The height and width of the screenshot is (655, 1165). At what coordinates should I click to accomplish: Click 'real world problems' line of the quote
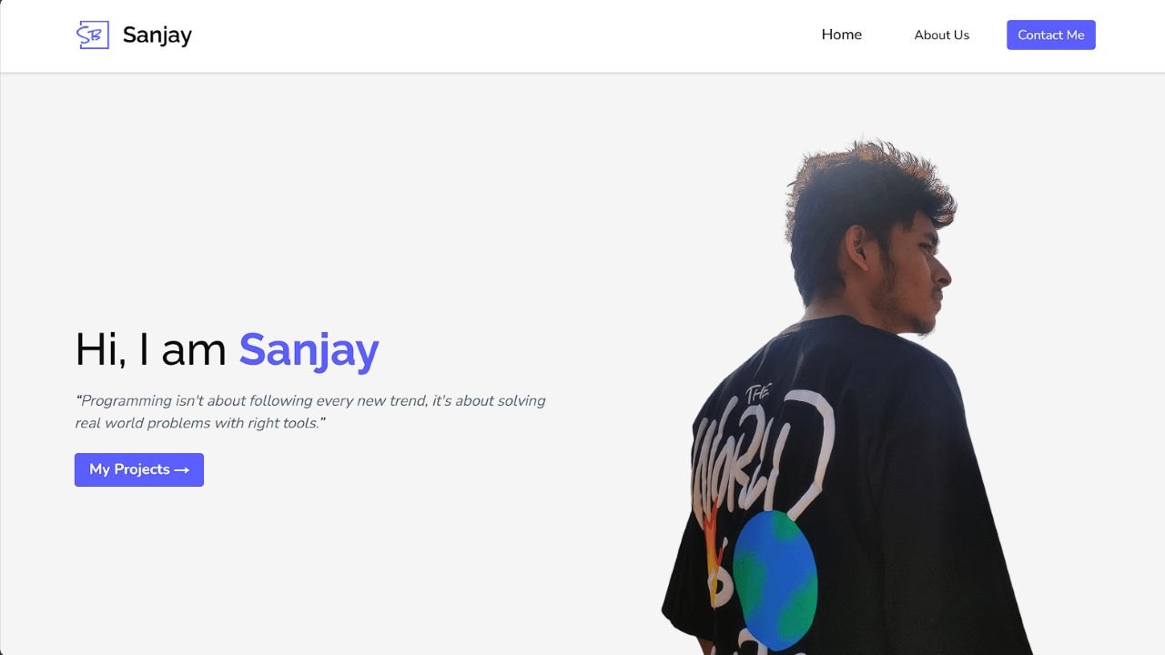tap(200, 423)
